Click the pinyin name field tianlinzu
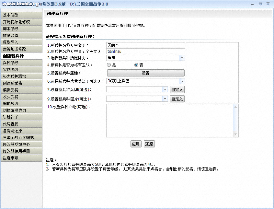 (x=145, y=51)
